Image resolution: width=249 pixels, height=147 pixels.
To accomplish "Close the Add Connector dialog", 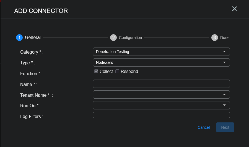I will (x=234, y=9).
